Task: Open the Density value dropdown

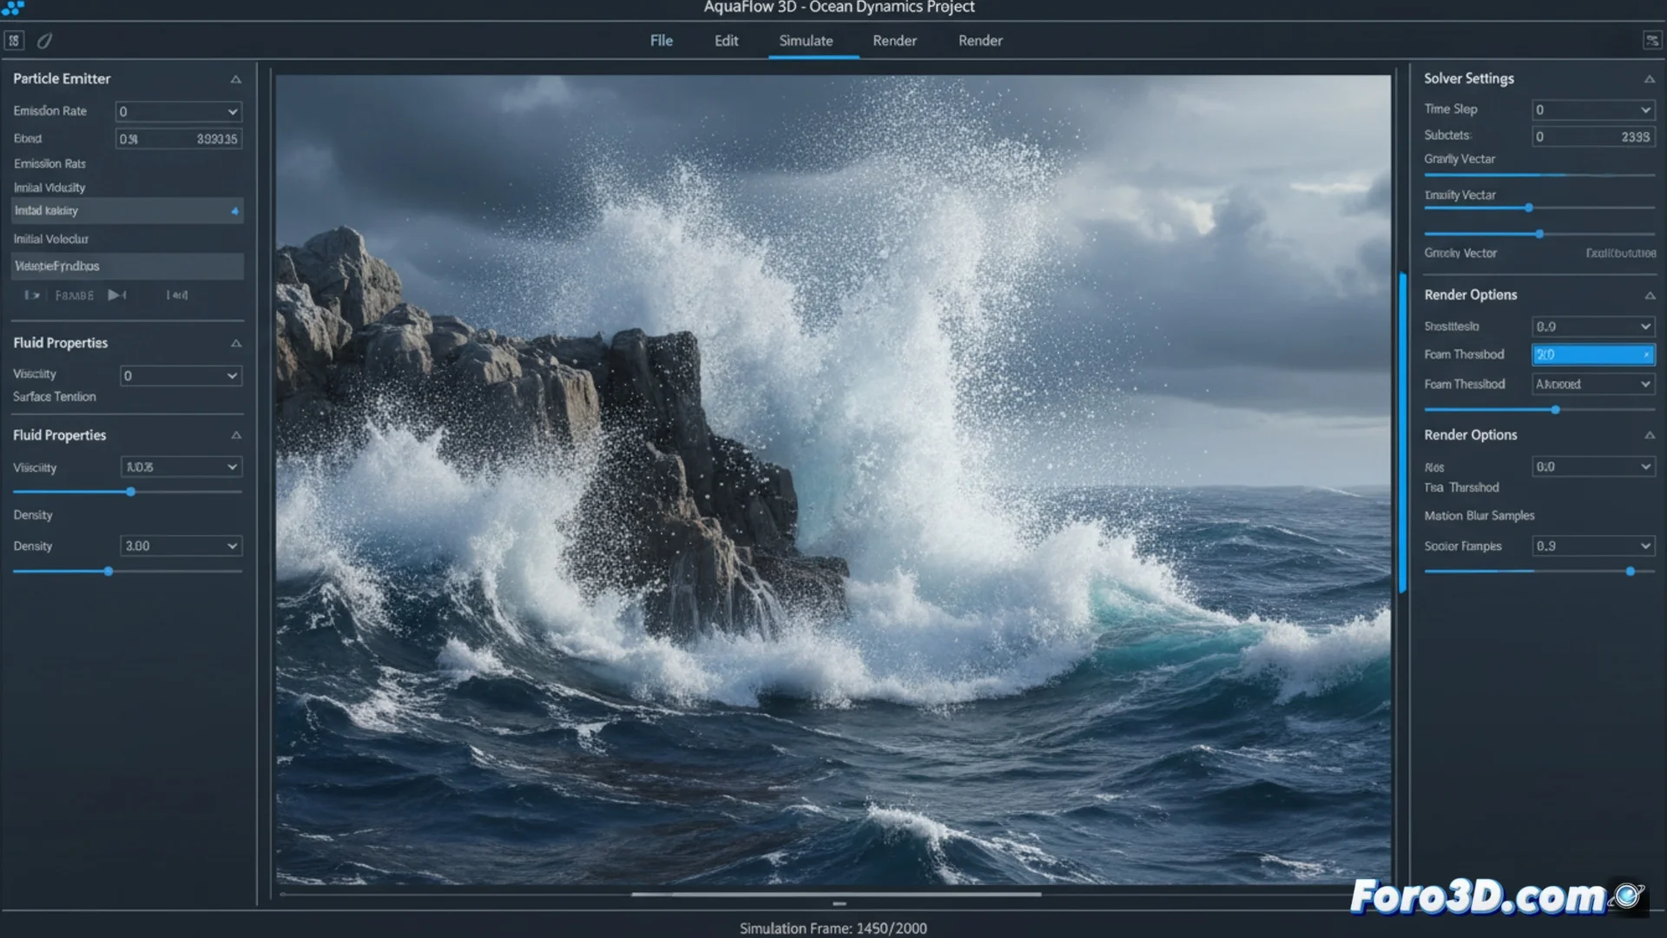Action: pos(232,546)
